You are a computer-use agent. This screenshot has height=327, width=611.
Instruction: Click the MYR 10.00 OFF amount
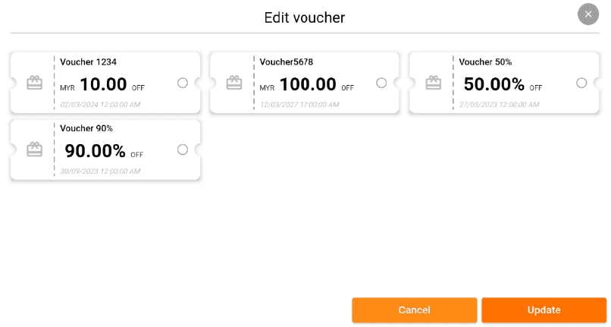pyautogui.click(x=102, y=85)
